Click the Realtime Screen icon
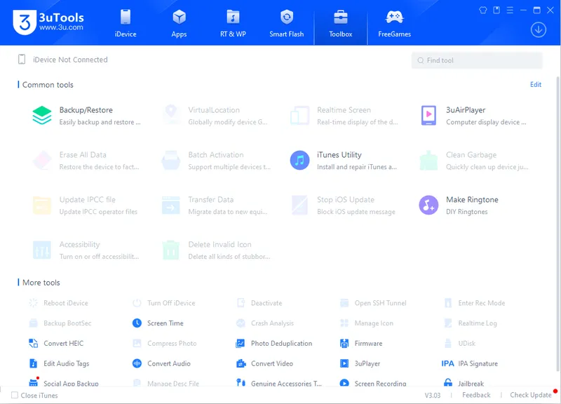The width and height of the screenshot is (561, 404). [300, 115]
